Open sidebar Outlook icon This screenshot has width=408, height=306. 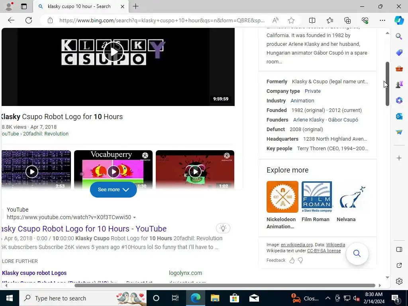point(399,116)
